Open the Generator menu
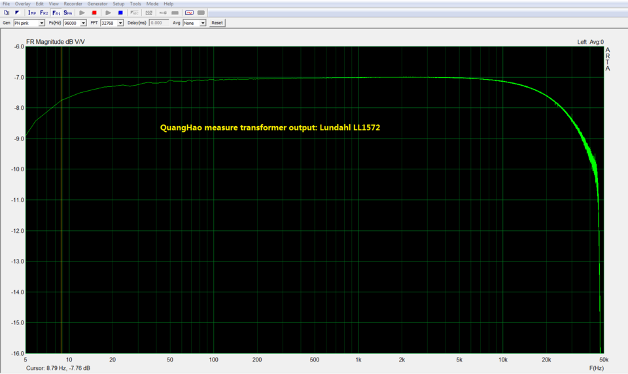Image resolution: width=628 pixels, height=374 pixels. [97, 4]
